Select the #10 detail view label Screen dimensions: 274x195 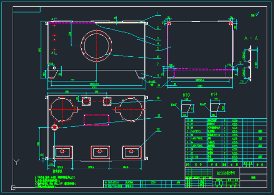[x=186, y=95]
